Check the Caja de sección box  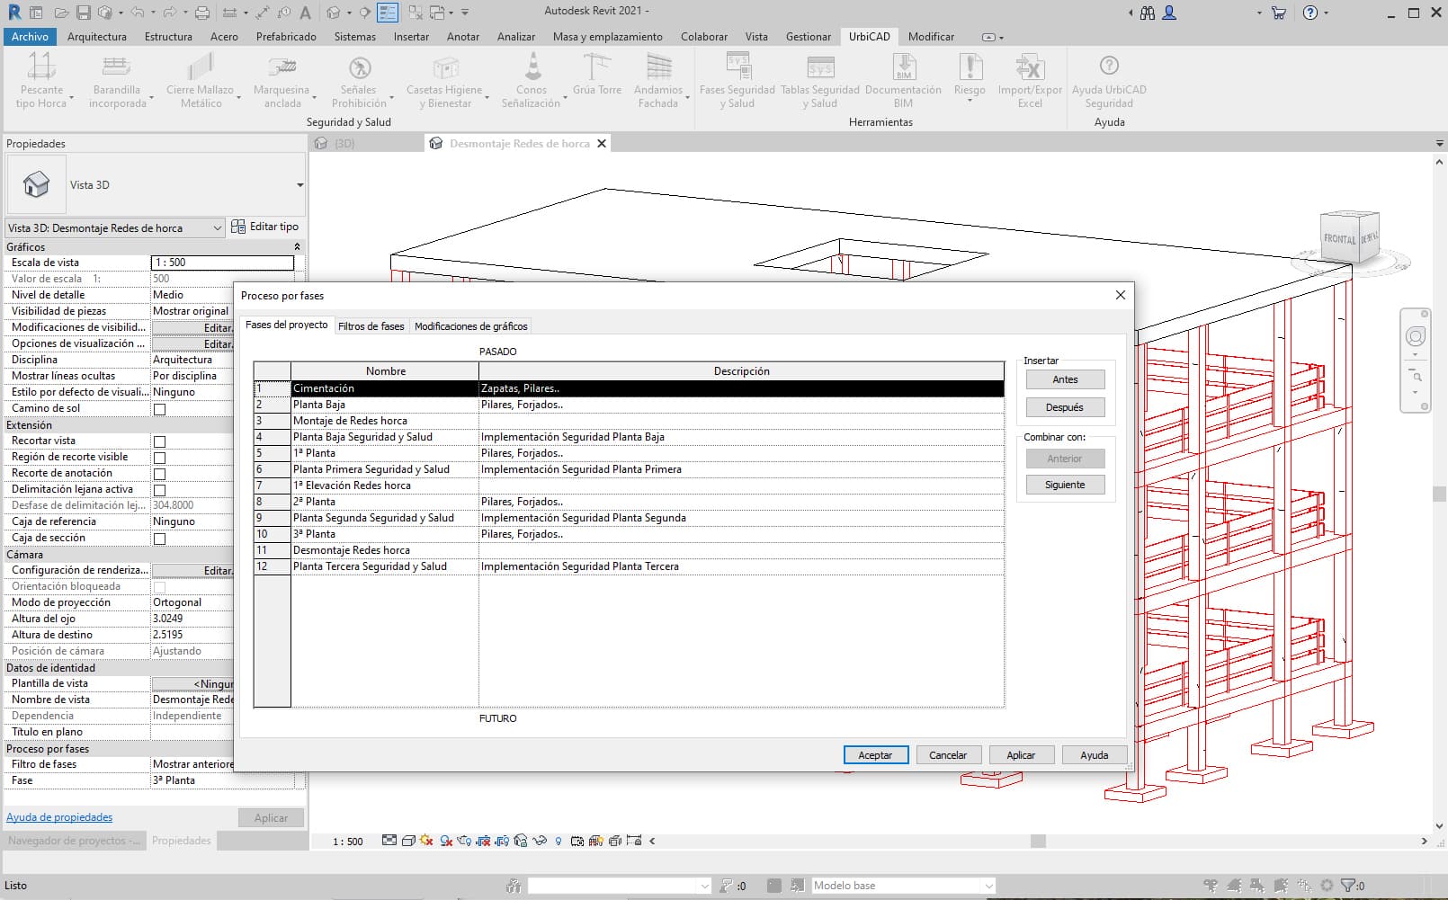159,539
